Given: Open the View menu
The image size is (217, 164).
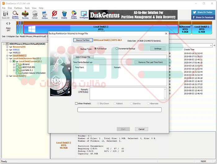Looking at the screenshot, I should [x=34, y=8].
